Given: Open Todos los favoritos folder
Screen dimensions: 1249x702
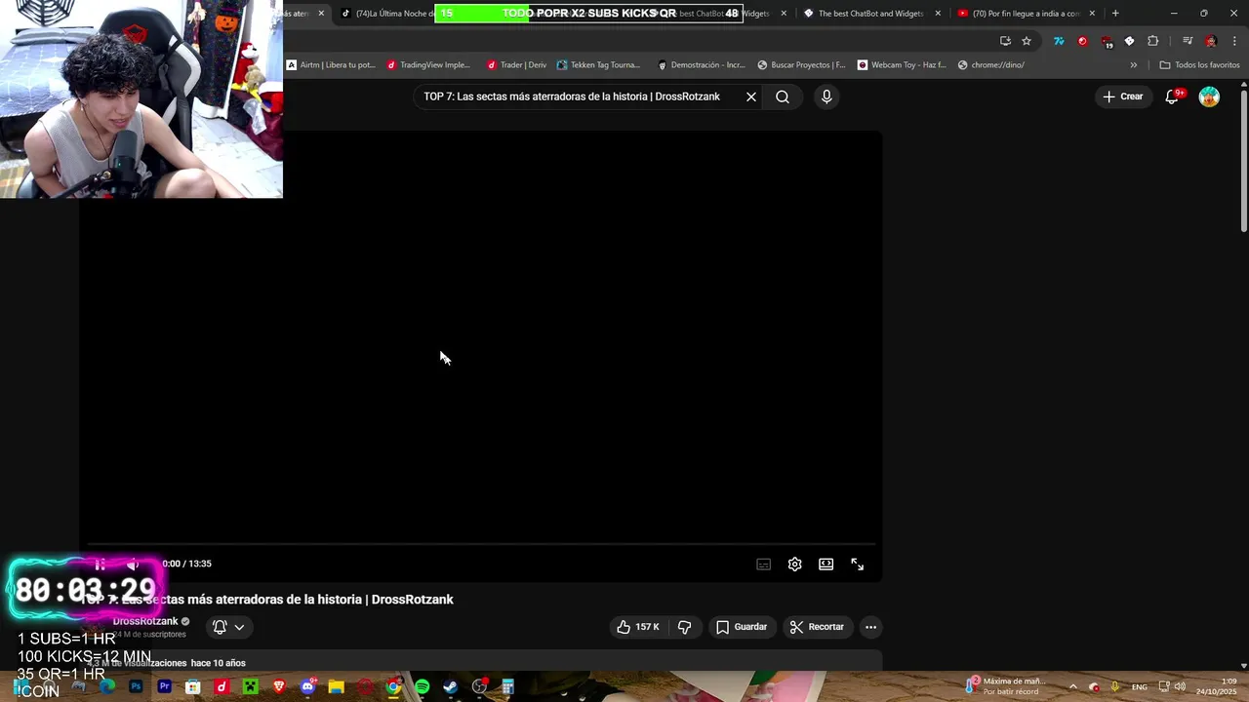Looking at the screenshot, I should point(1199,65).
